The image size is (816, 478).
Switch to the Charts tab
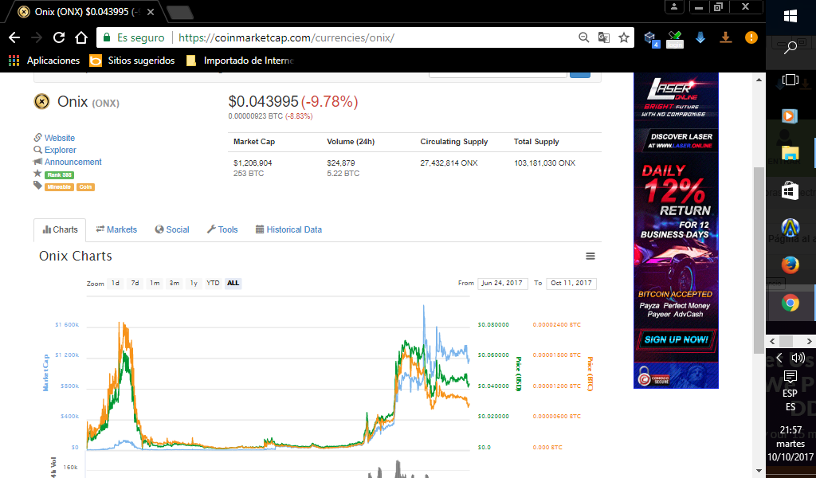[x=60, y=229]
